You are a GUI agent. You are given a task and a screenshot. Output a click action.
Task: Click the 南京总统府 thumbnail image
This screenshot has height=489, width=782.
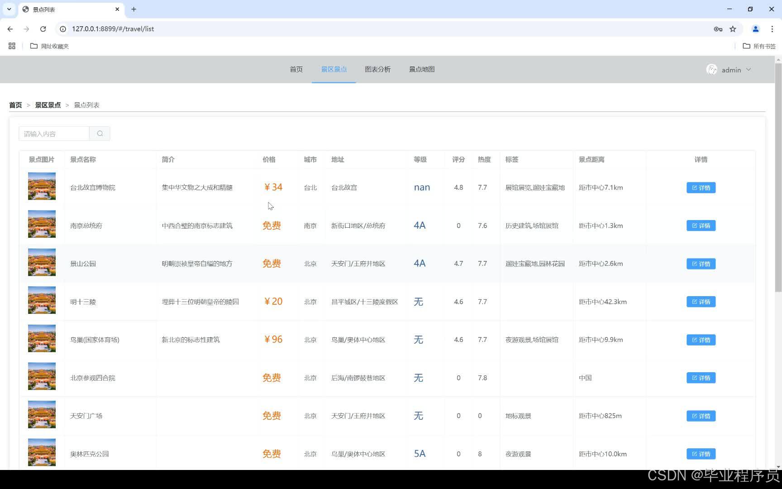tap(42, 224)
